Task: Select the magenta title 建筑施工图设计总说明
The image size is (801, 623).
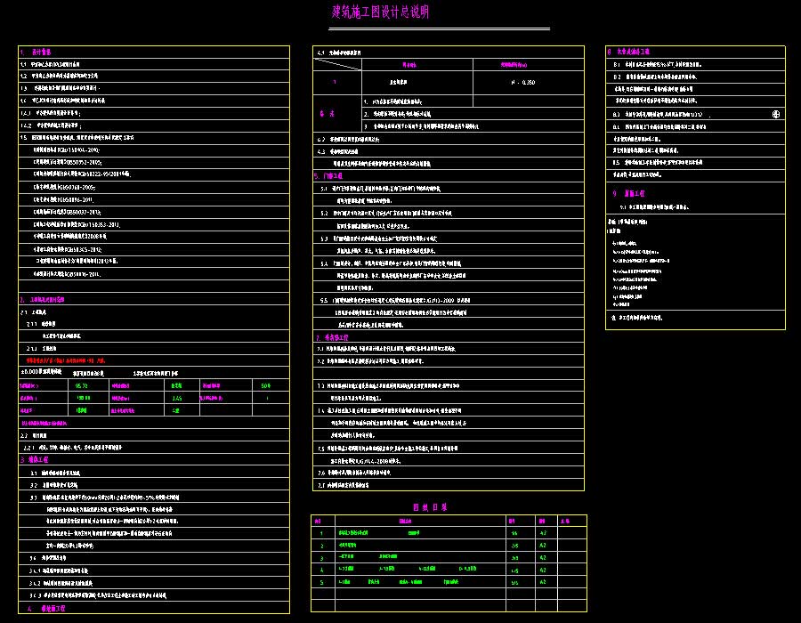Action: pos(380,12)
